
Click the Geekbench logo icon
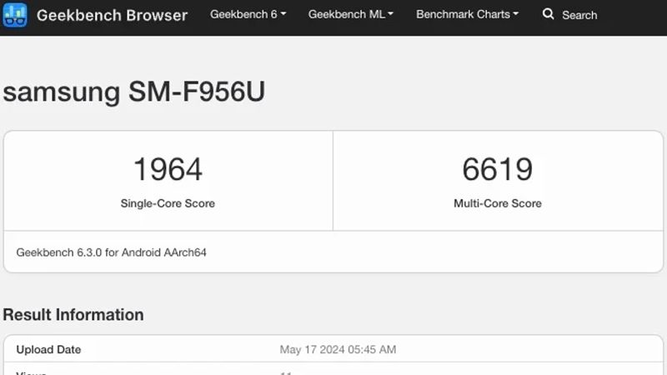point(15,15)
